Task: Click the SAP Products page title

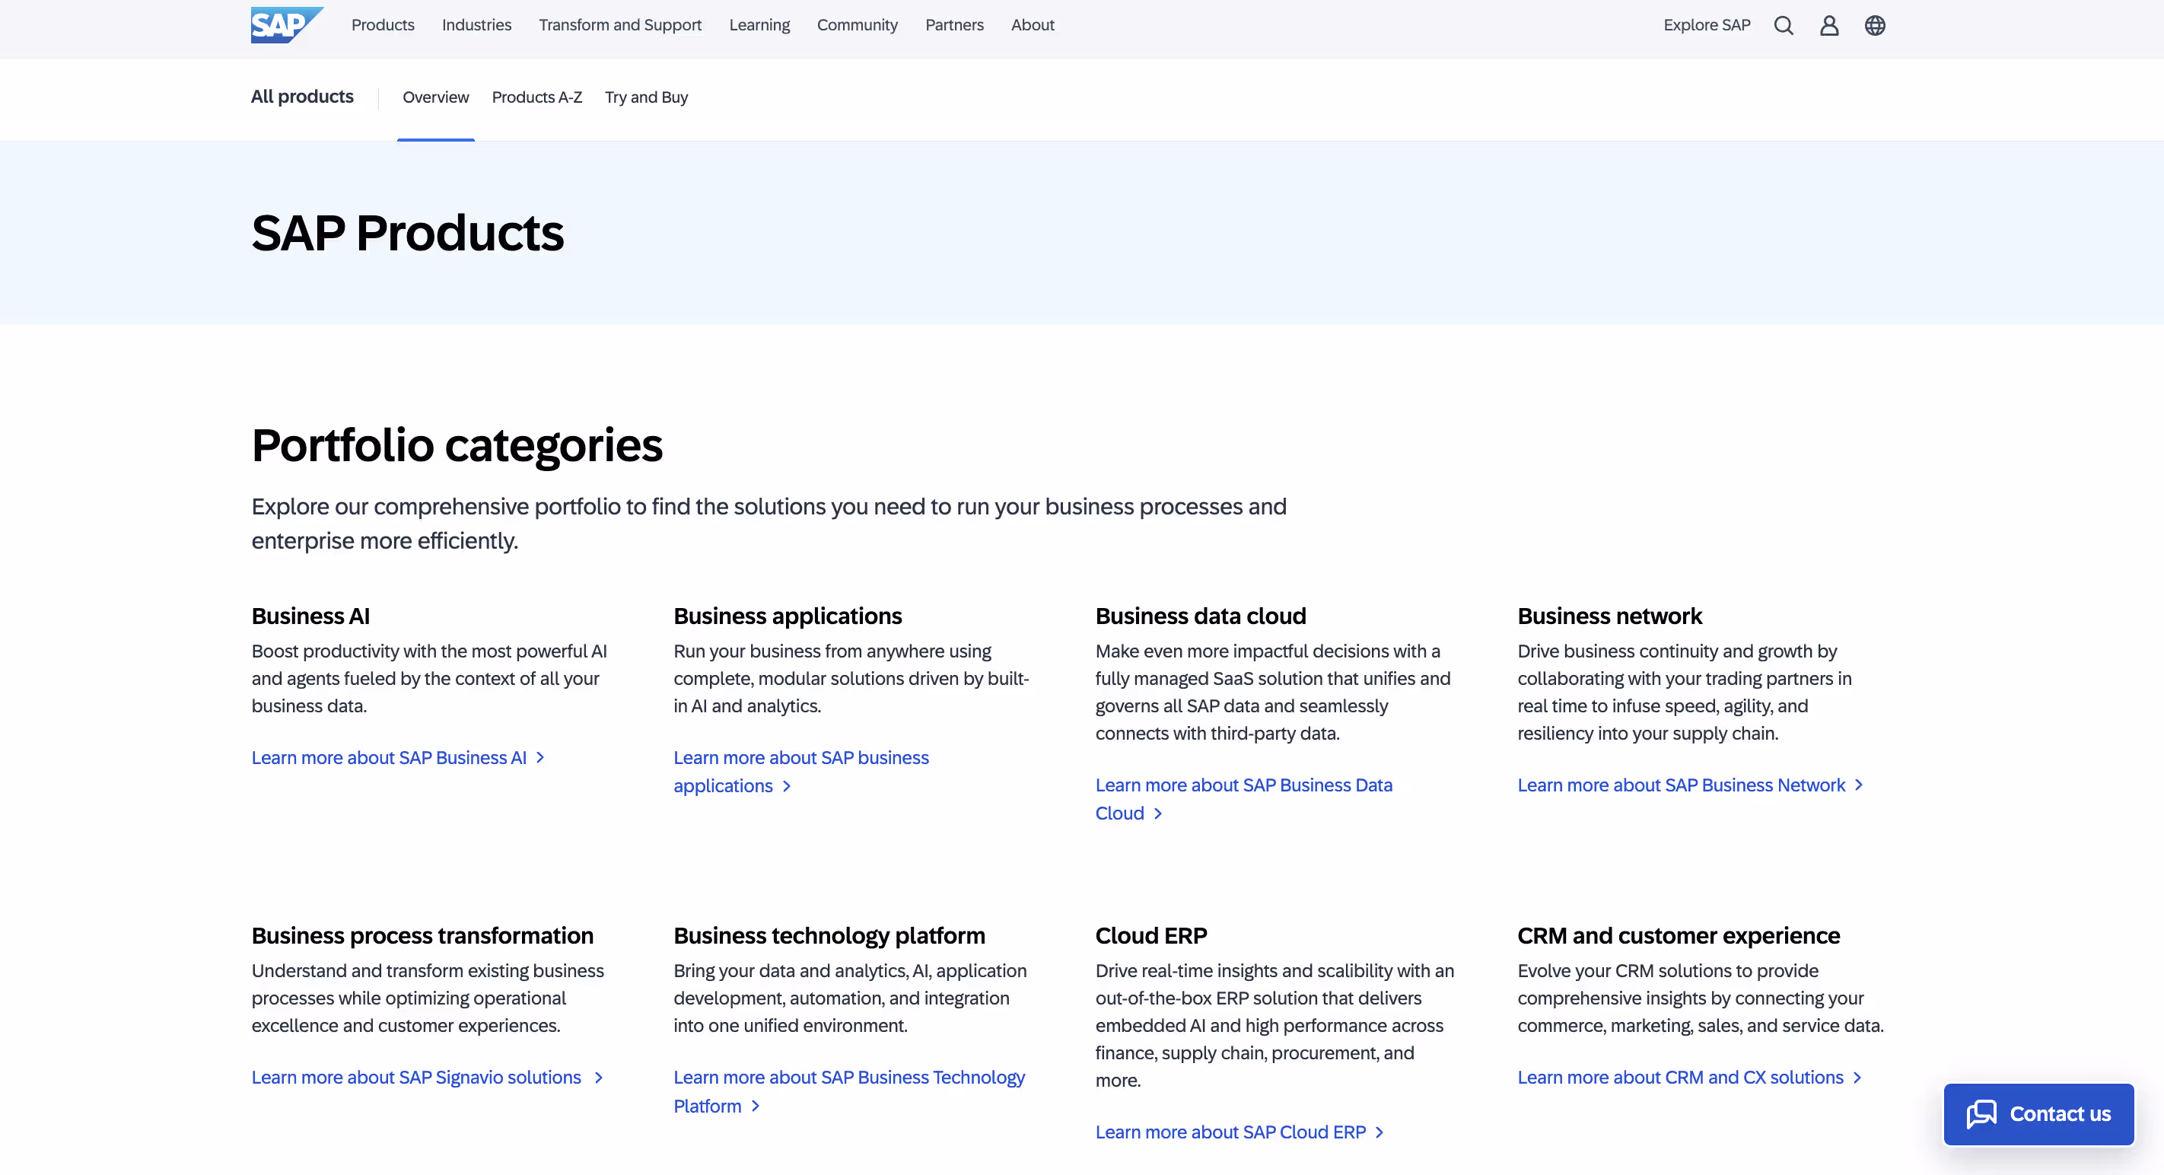Action: (407, 233)
